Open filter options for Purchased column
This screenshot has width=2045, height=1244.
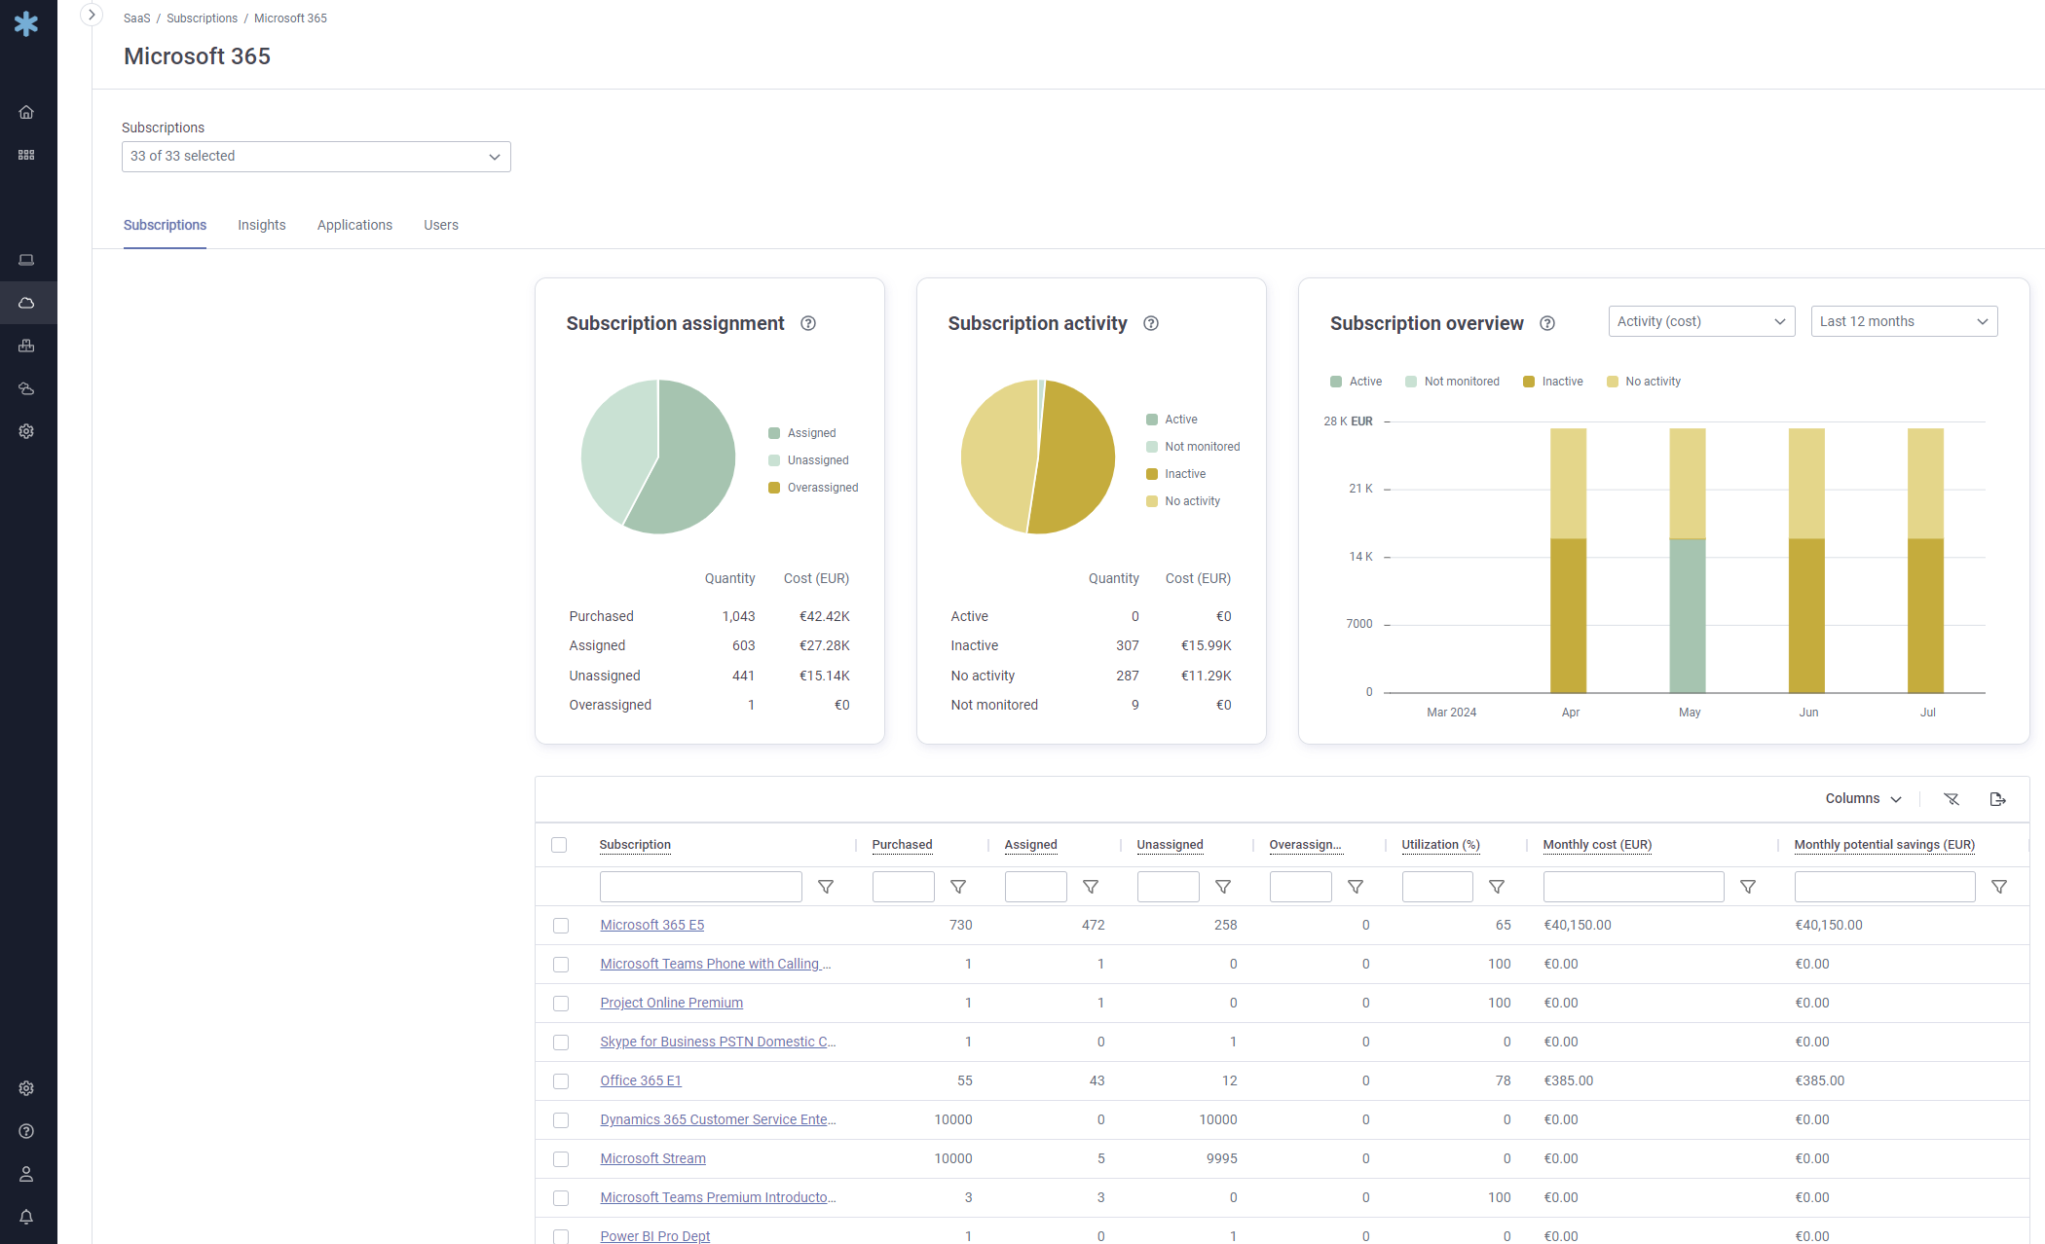(x=958, y=887)
